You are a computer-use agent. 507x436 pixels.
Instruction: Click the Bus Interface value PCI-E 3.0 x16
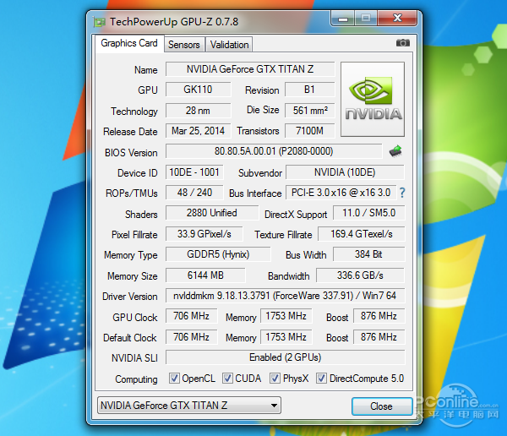point(341,193)
